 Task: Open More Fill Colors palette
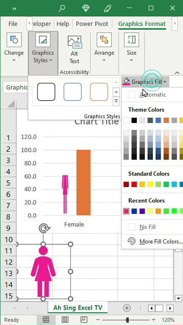[155, 241]
